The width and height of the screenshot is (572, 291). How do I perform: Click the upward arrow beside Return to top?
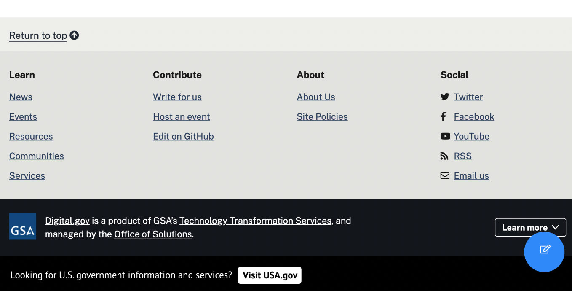(x=74, y=35)
